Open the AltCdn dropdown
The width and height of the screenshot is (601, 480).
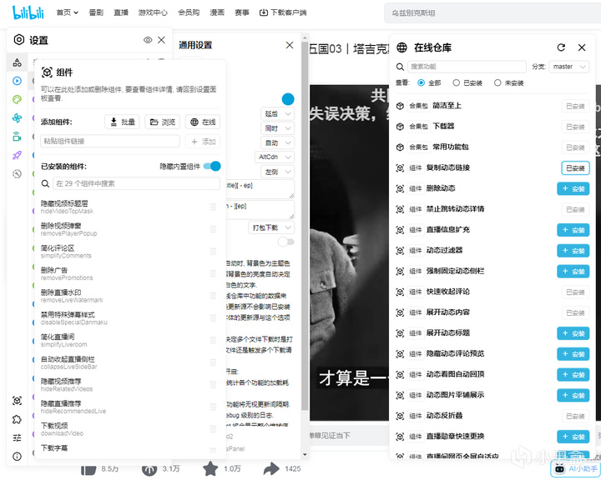pyautogui.click(x=275, y=157)
